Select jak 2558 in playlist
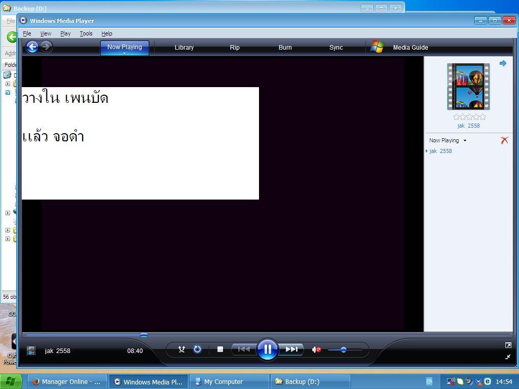Screen dimensions: 519x389 (440, 151)
